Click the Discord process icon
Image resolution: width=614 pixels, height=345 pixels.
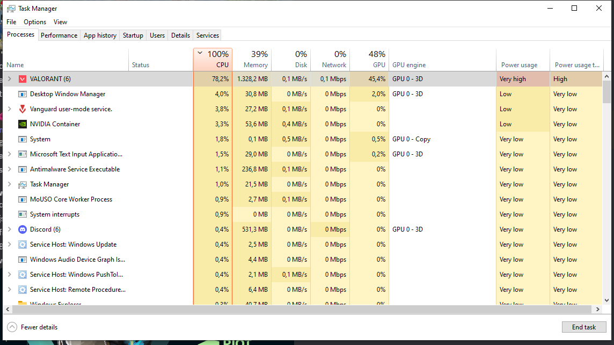click(x=23, y=229)
